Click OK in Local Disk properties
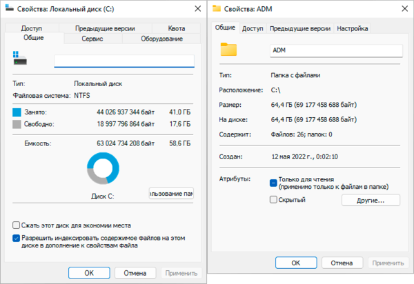Screen dimensions: 414x284 89,273
